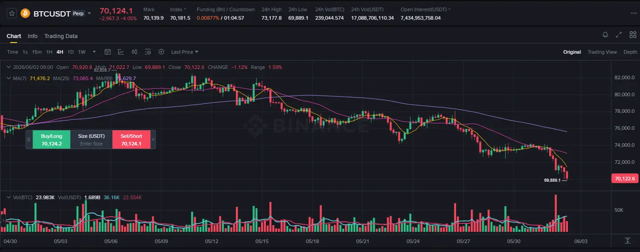Expand the chart to fullscreen using the arrows icon
Viewport: 640px width, 252px height.
619,35
